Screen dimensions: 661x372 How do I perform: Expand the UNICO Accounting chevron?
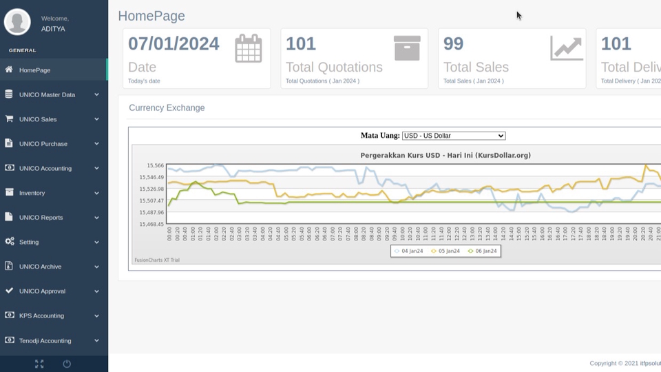click(96, 168)
